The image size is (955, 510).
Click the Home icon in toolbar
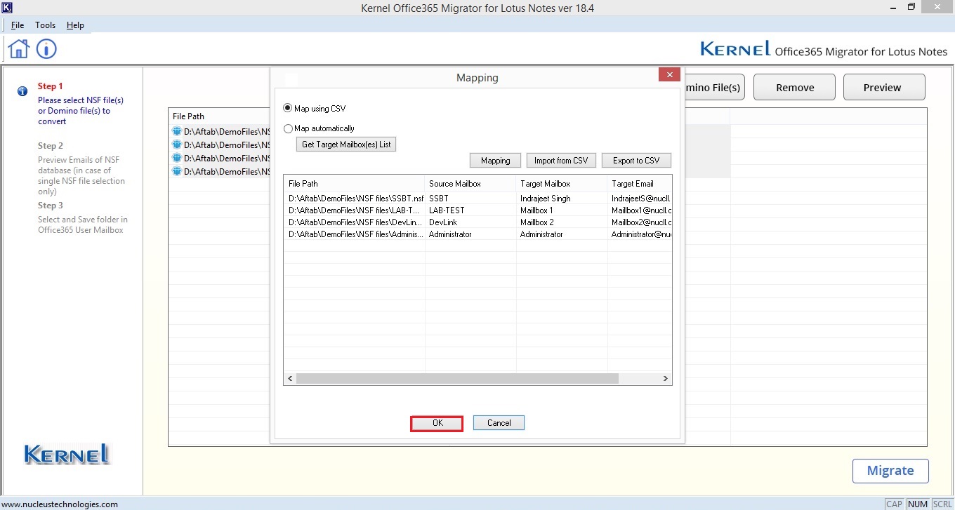pyautogui.click(x=19, y=49)
